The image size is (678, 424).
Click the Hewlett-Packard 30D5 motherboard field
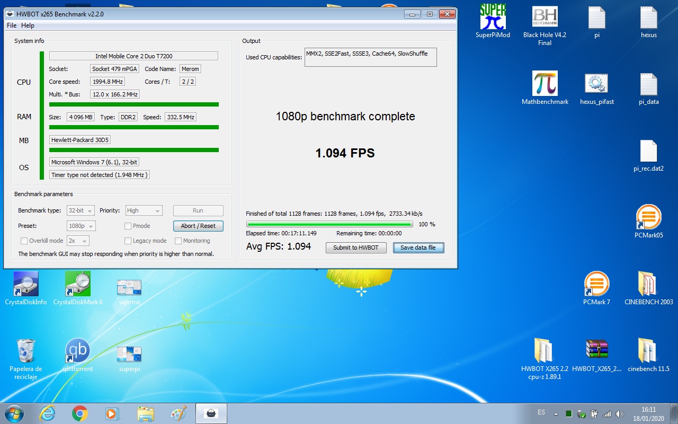(81, 140)
